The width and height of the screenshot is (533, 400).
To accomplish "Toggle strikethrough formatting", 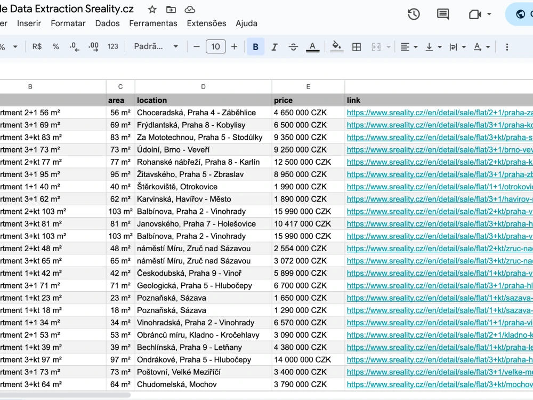I will (293, 46).
